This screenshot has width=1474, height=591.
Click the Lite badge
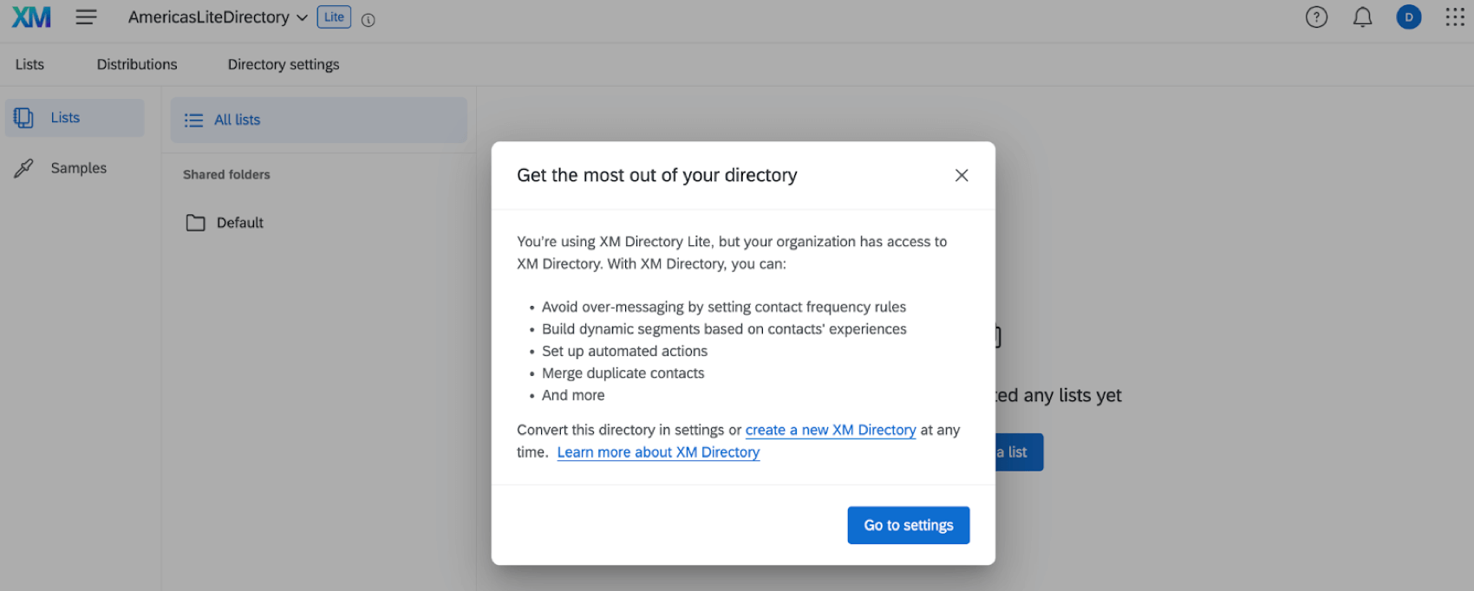(334, 17)
